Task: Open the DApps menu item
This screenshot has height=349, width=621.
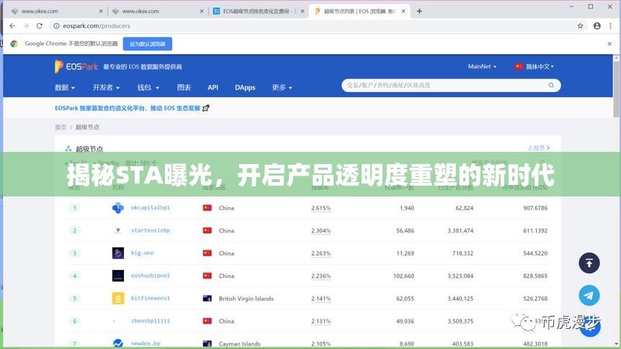Action: click(245, 88)
